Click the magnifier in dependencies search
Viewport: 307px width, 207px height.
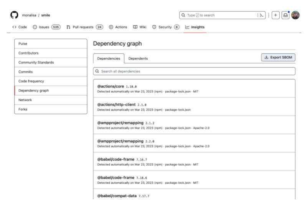coord(97,71)
